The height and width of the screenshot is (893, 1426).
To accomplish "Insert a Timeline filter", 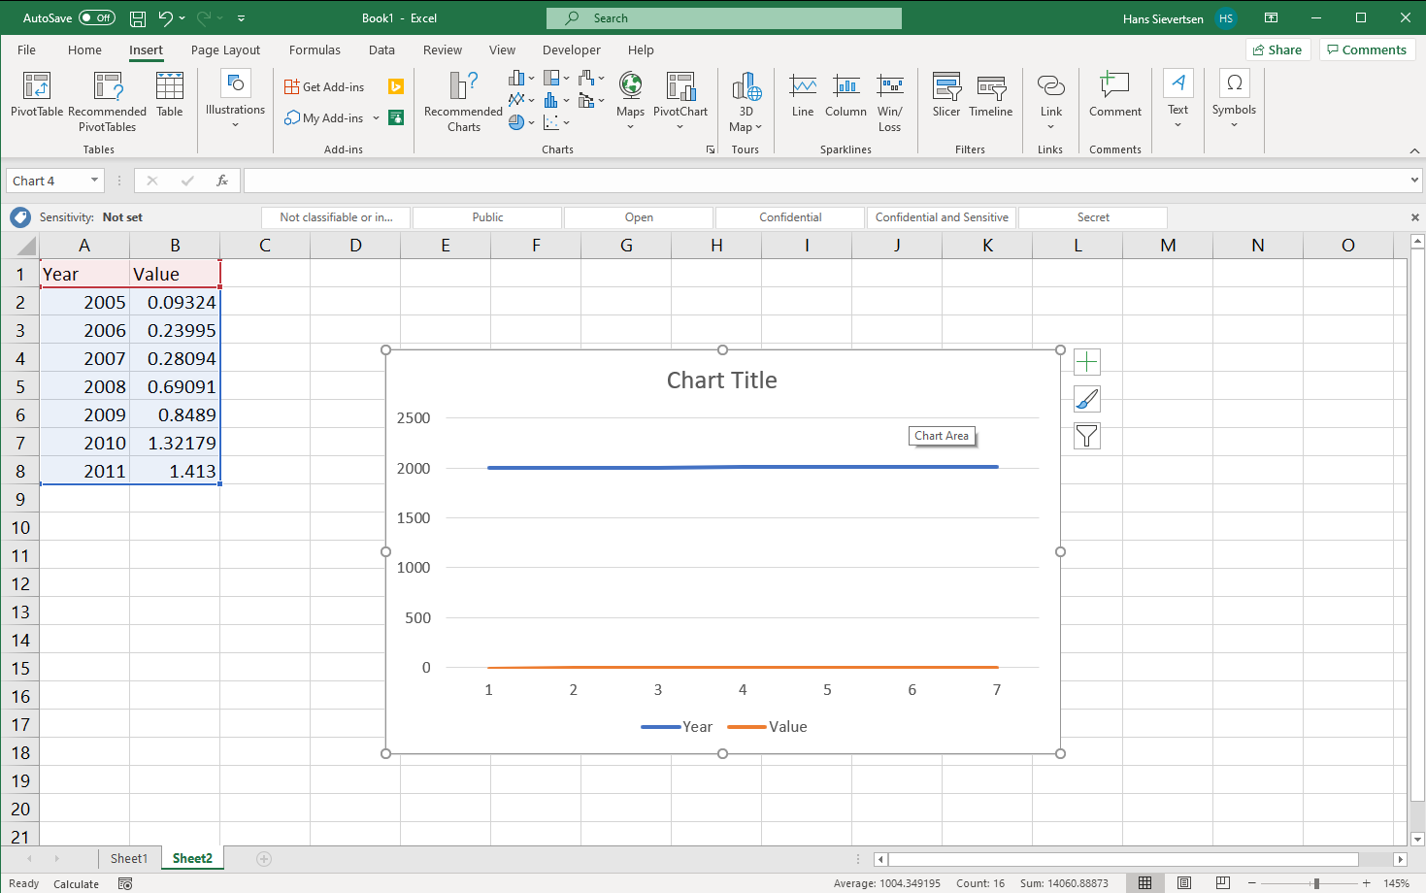I will pos(991,95).
